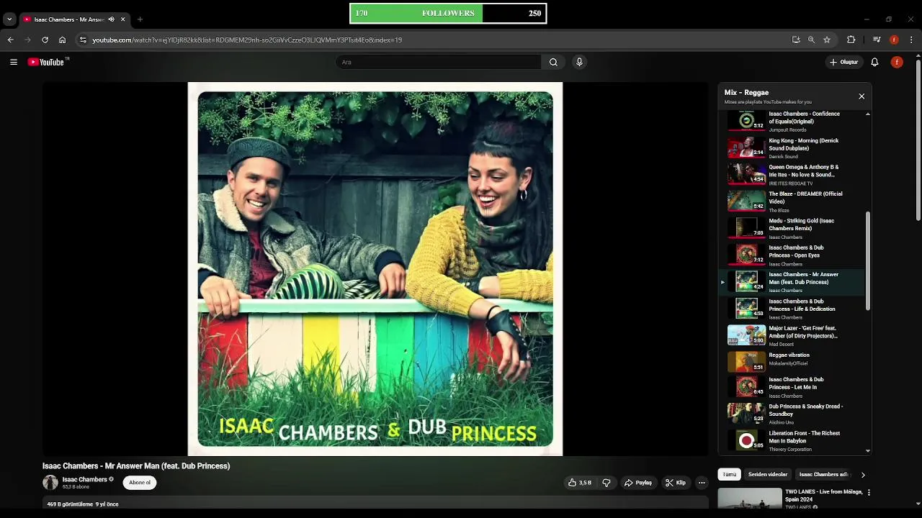This screenshot has height=518, width=922.
Task: Select the Isaac Chambers adlı filter chip
Action: tap(823, 475)
